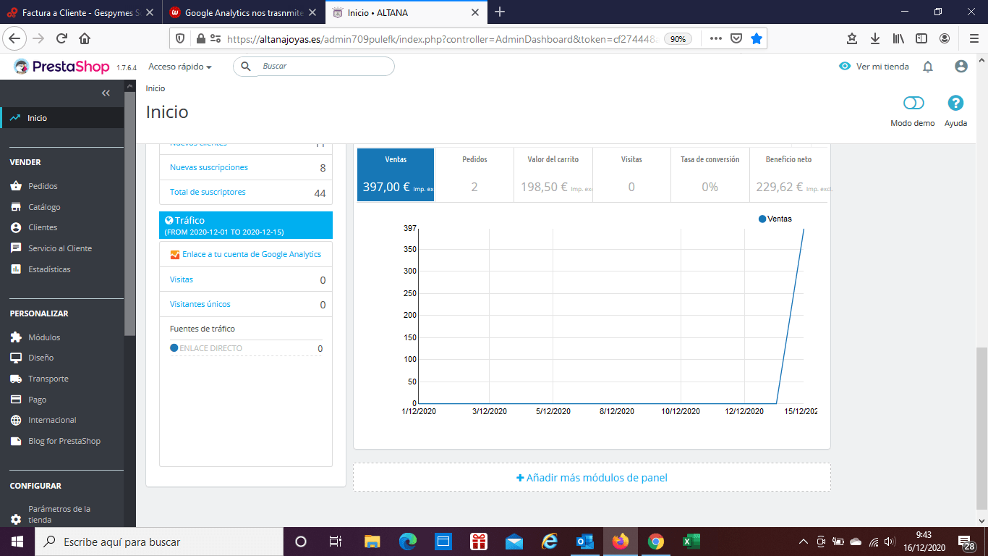Click the Visitantes únicos link
Viewport: 988px width, 556px height.
coord(200,304)
